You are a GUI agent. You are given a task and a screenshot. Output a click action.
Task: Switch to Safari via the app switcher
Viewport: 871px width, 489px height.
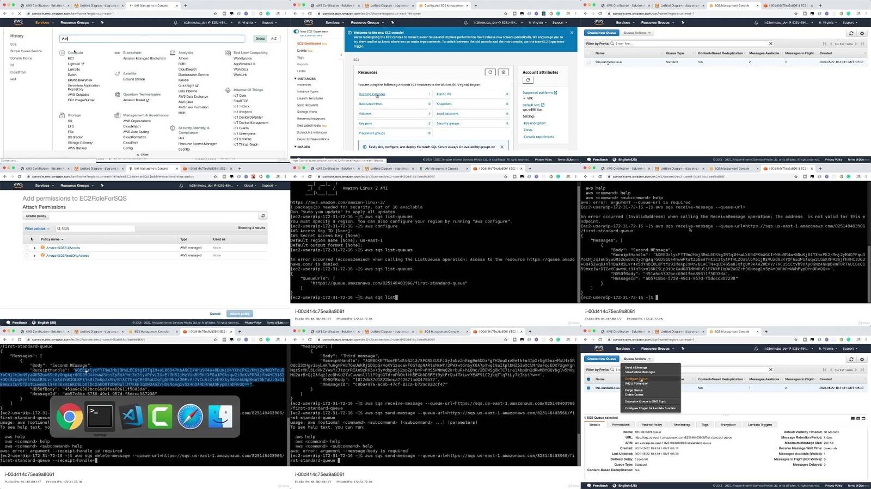point(190,417)
